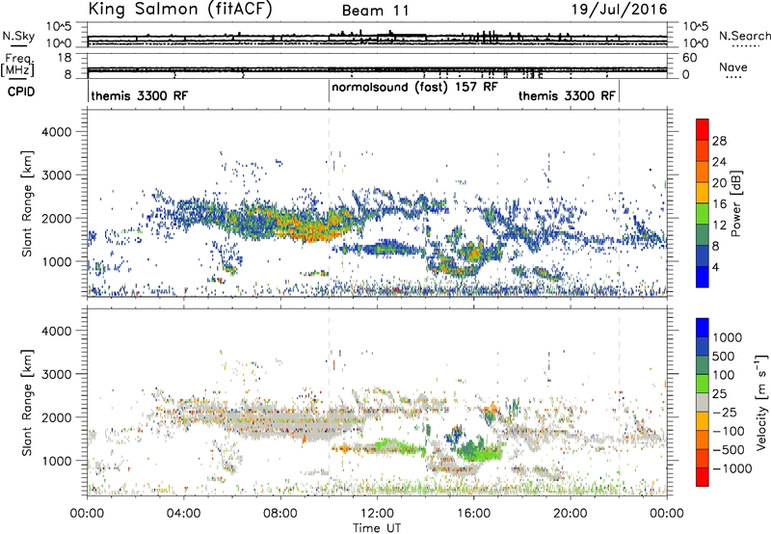Click the 'normalsound (fast) 157 RF' CPID label
Image resolution: width=771 pixels, height=534 pixels.
(x=414, y=88)
